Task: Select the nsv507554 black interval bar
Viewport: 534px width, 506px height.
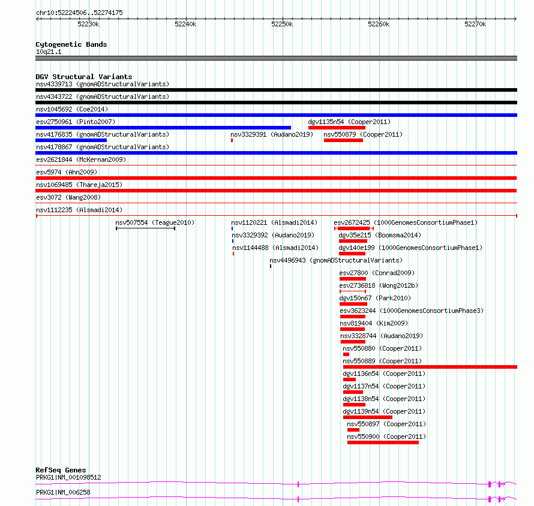Action: [x=145, y=228]
